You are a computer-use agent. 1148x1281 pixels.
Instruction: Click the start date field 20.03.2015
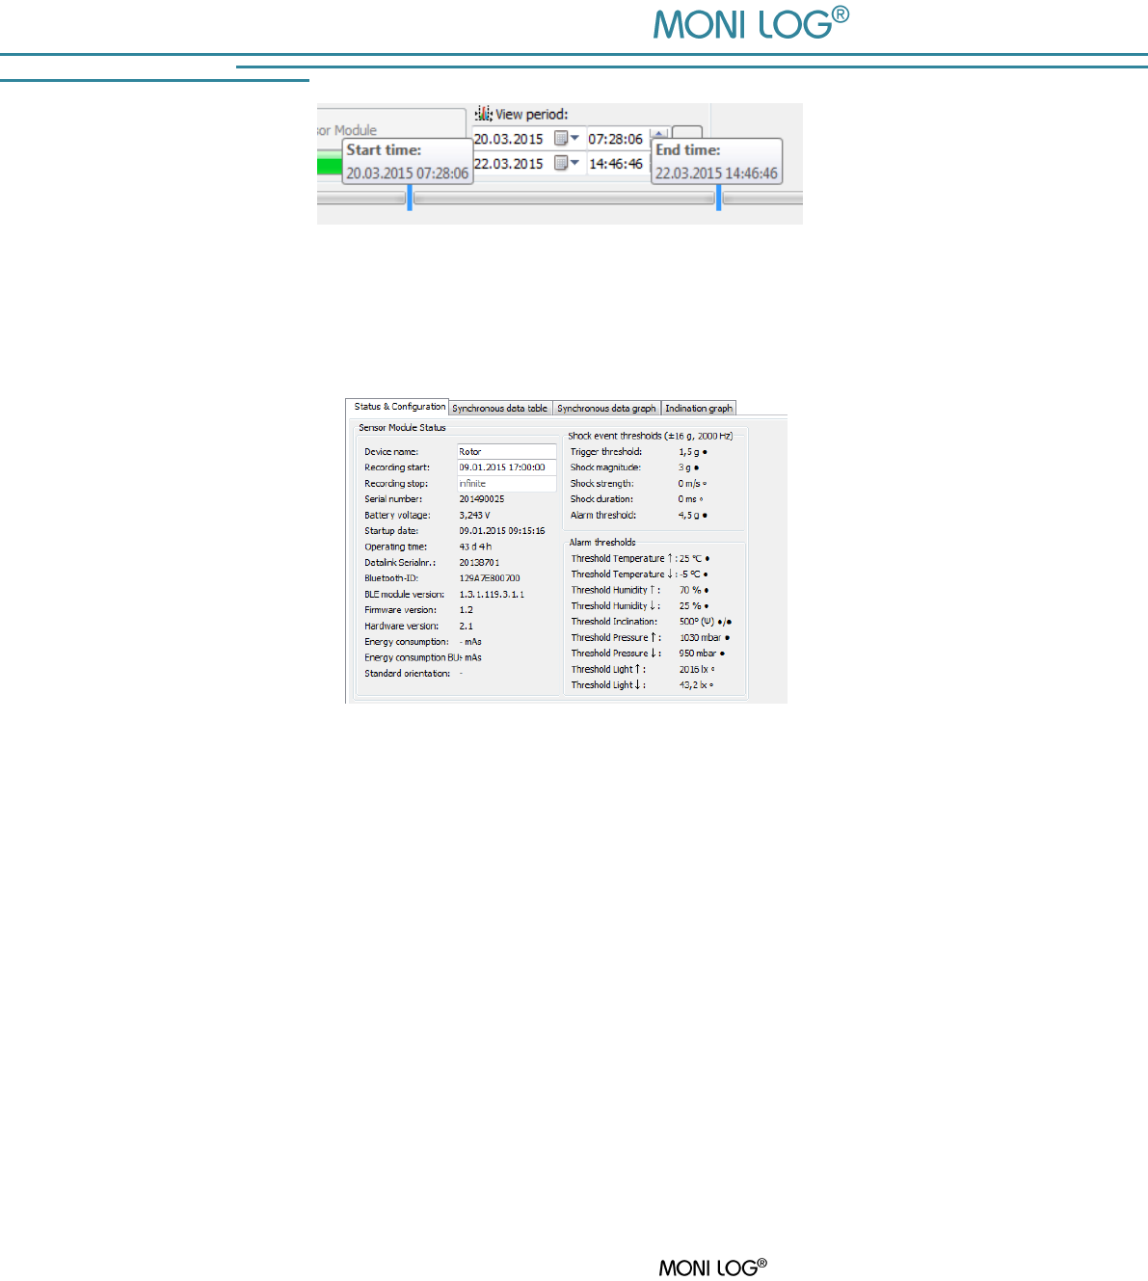click(509, 139)
